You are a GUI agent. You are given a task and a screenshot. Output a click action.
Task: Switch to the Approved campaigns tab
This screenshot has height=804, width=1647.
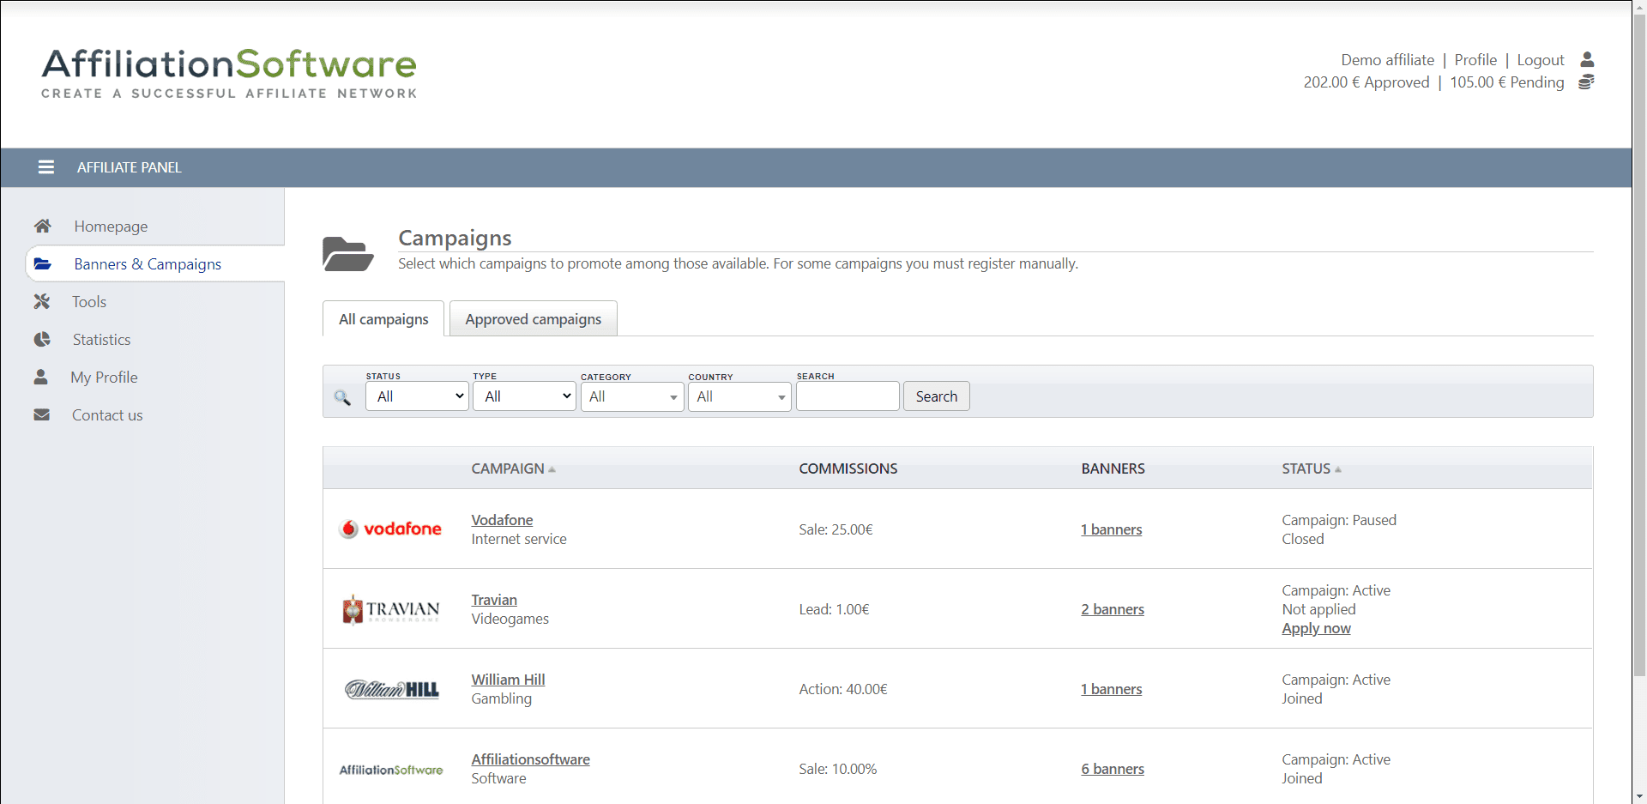tap(533, 319)
